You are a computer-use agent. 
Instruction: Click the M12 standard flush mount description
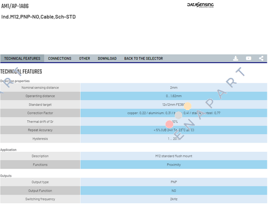tap(174, 156)
